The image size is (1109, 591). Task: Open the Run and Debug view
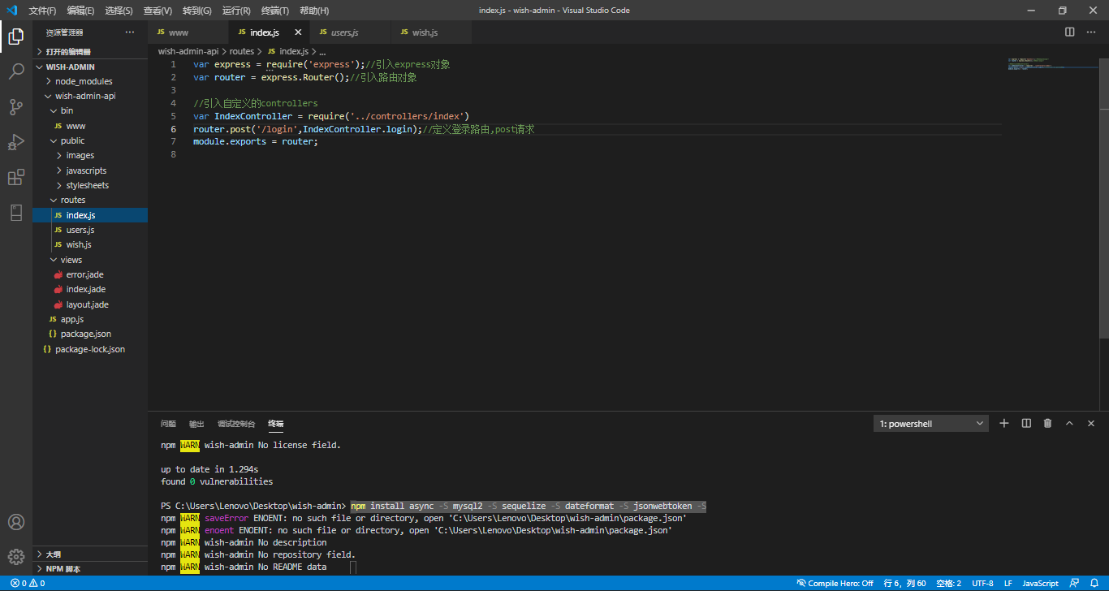[x=16, y=142]
